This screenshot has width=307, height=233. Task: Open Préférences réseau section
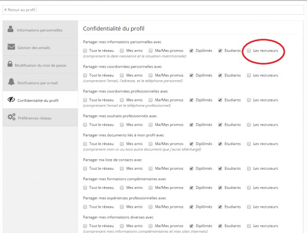40,117
